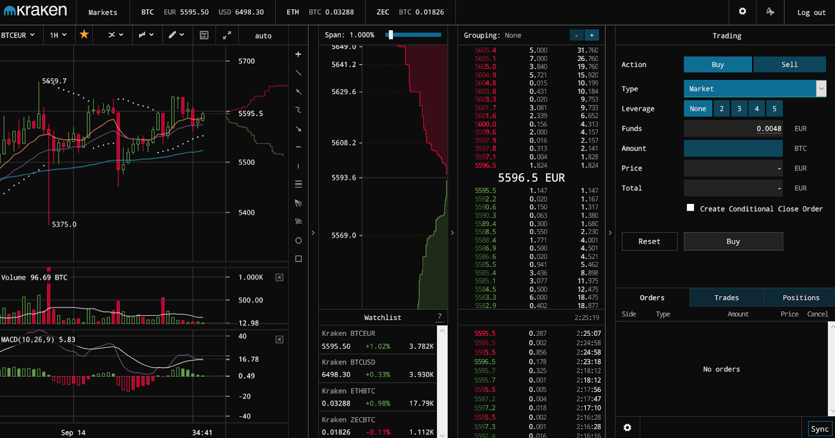Open the order Type Market dropdown
Image resolution: width=835 pixels, height=438 pixels.
[x=755, y=89]
